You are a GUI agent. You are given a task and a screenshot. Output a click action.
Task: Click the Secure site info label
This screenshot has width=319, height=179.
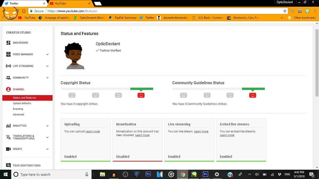click(37, 11)
